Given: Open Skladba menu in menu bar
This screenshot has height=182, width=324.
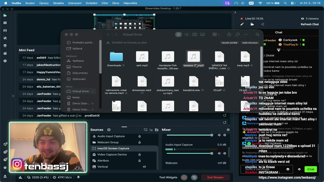Looking at the screenshot, I should (58, 3).
